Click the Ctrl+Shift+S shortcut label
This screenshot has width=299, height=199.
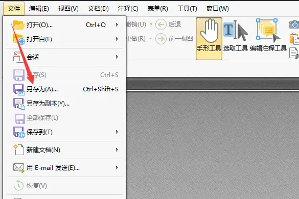click(101, 89)
